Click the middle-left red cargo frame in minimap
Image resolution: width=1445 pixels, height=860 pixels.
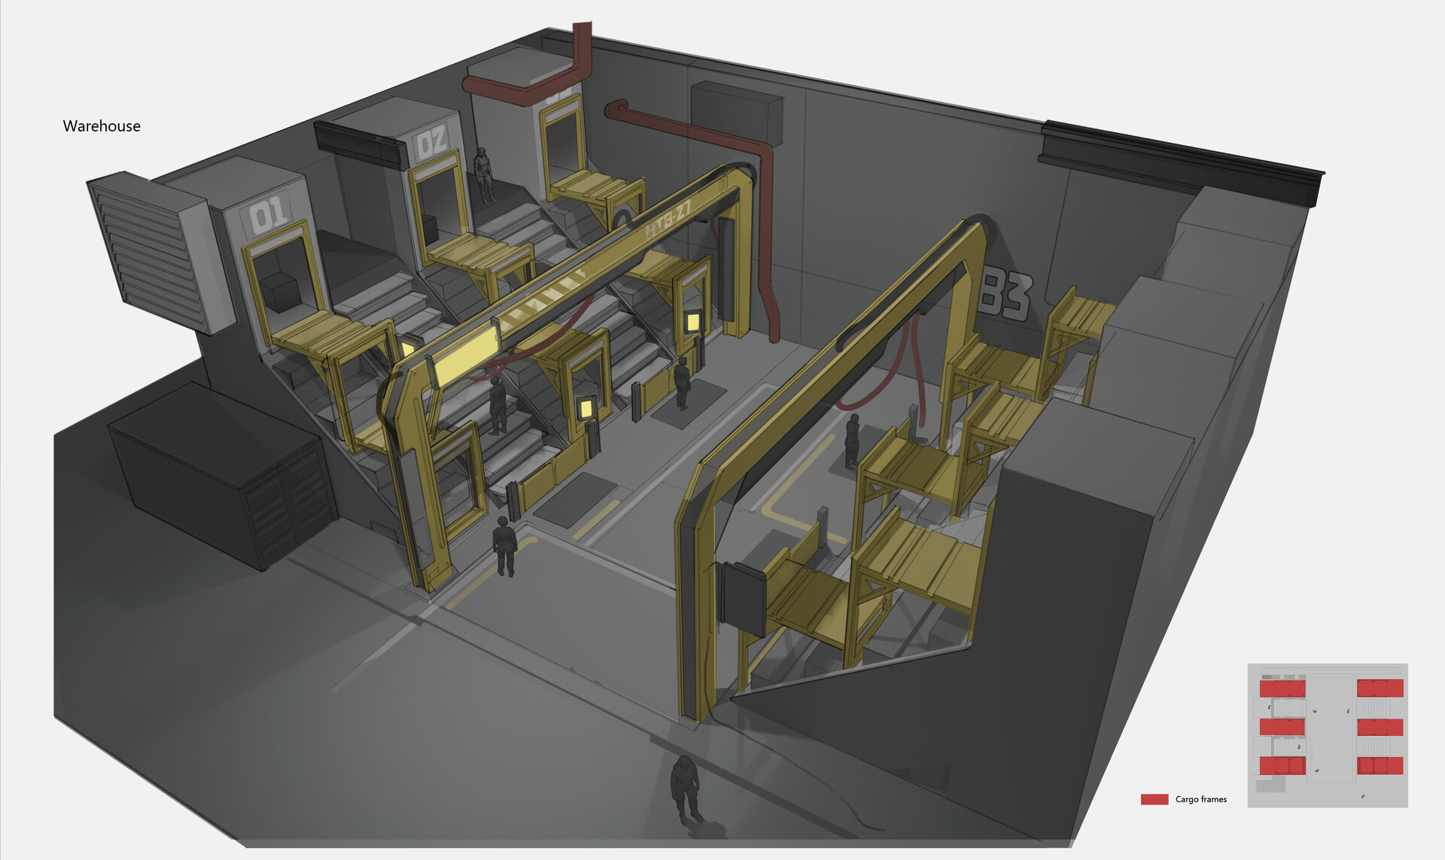1282,727
